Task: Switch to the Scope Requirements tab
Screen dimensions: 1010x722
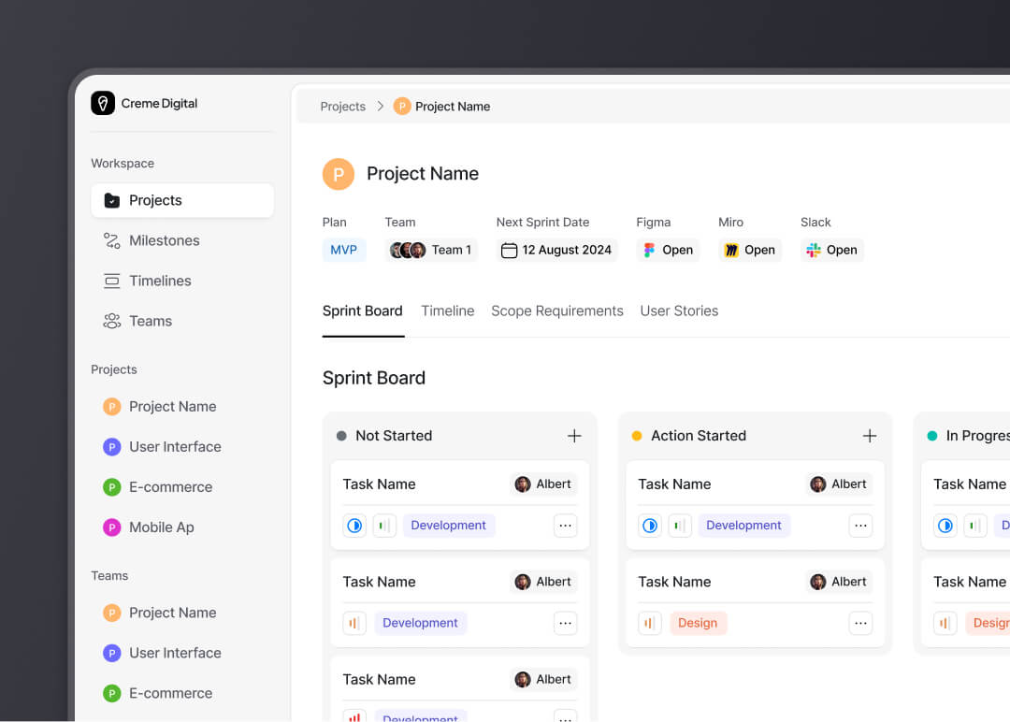Action: tap(556, 310)
